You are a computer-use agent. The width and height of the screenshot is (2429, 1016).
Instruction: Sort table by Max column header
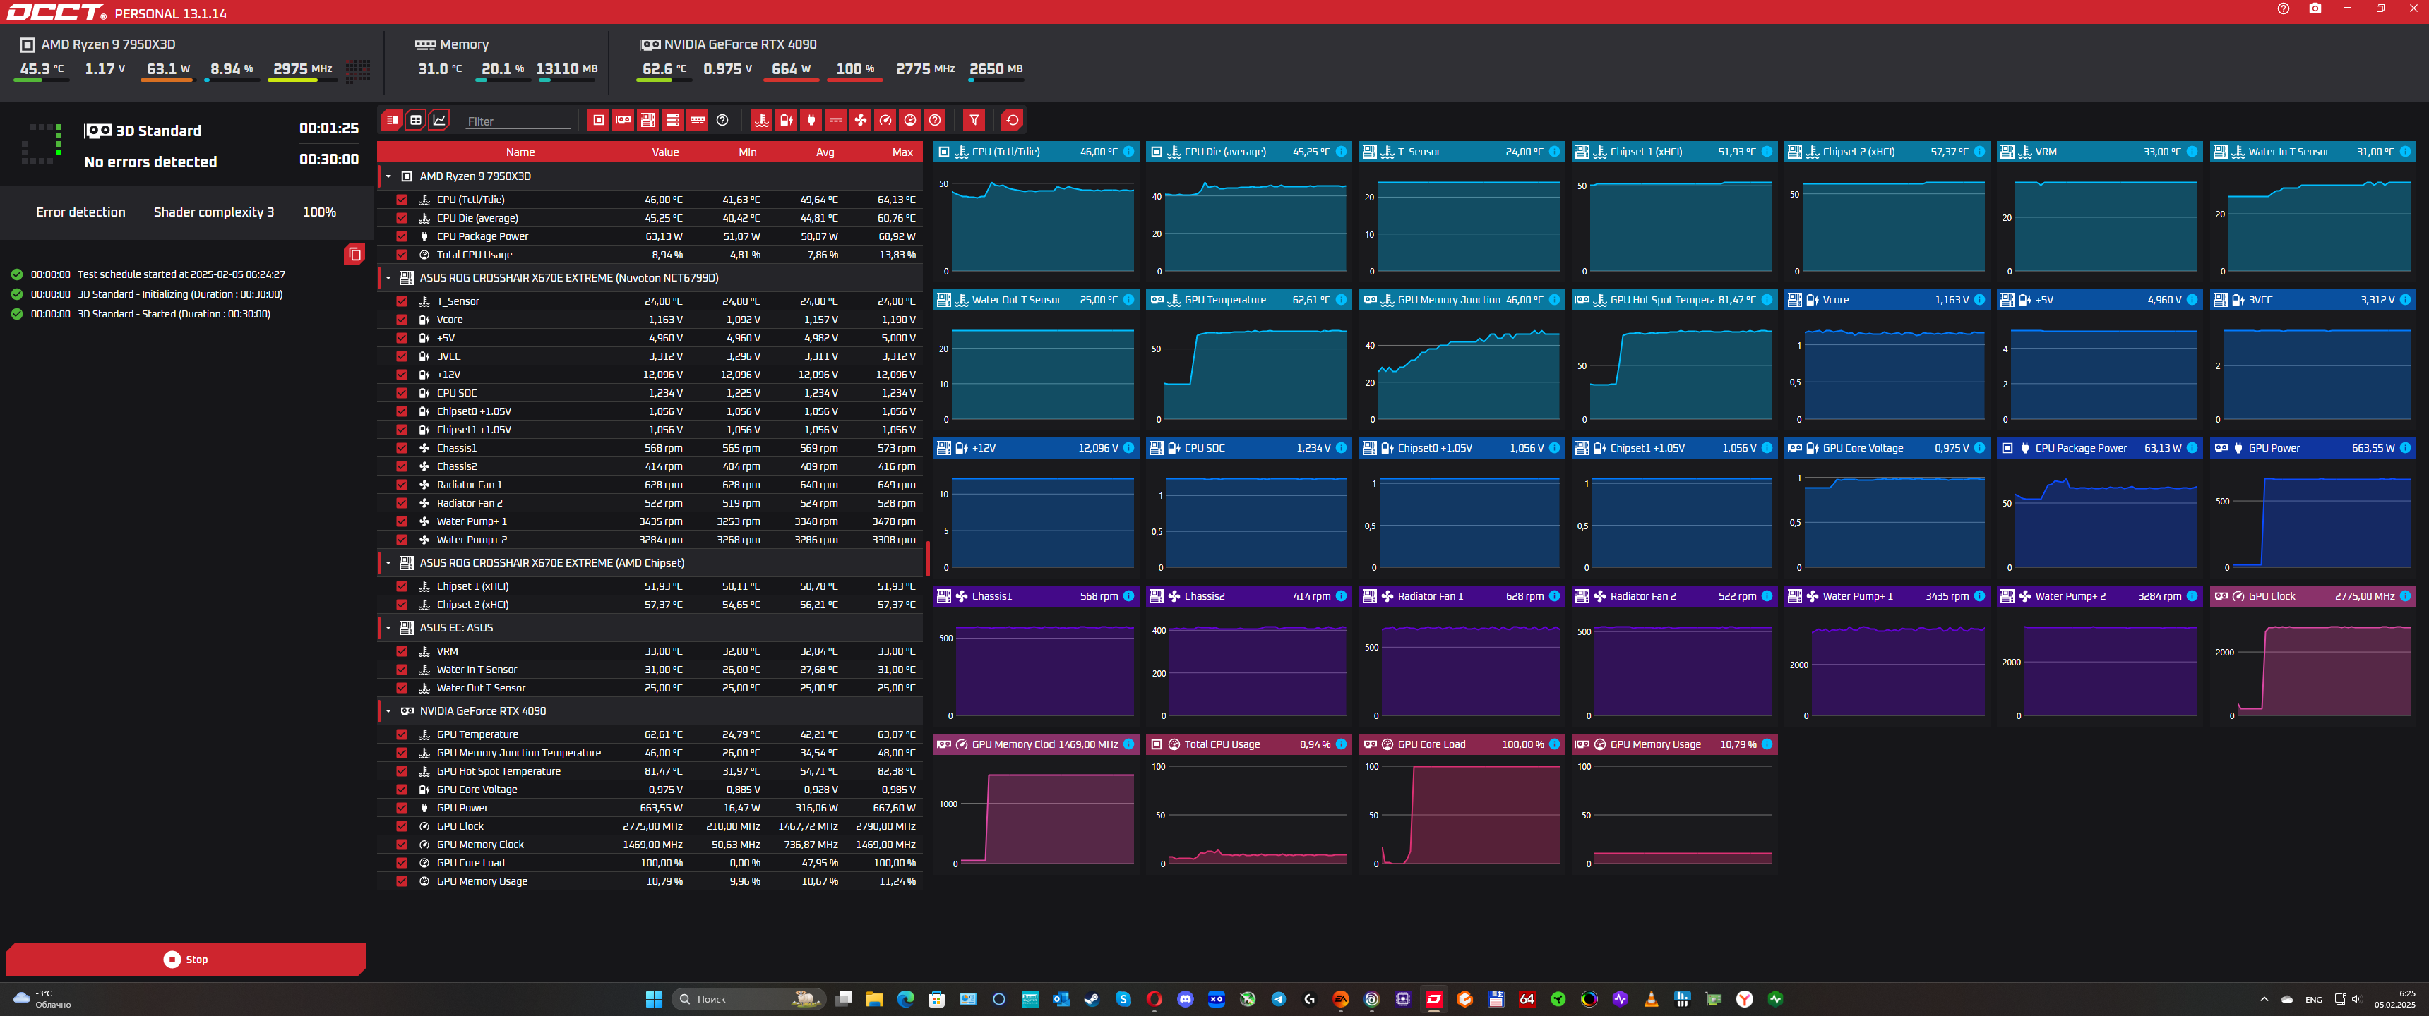(902, 152)
